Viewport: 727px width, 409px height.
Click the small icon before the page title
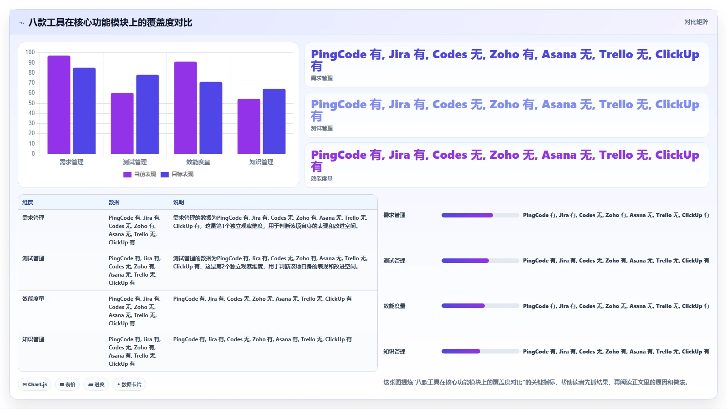[21, 23]
